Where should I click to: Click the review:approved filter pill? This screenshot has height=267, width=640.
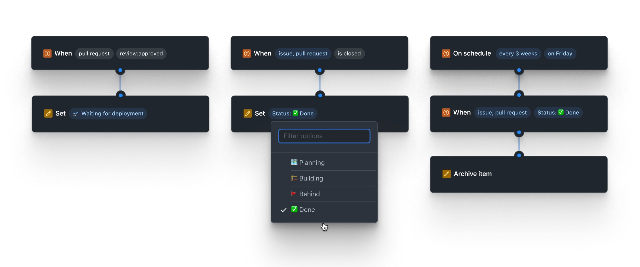click(x=141, y=54)
